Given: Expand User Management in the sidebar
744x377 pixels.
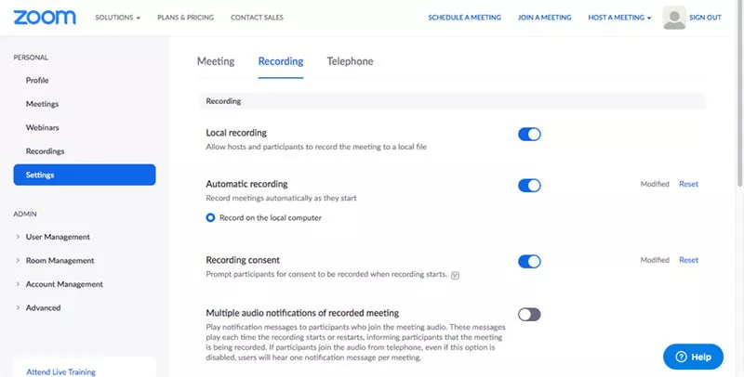Looking at the screenshot, I should coord(58,237).
